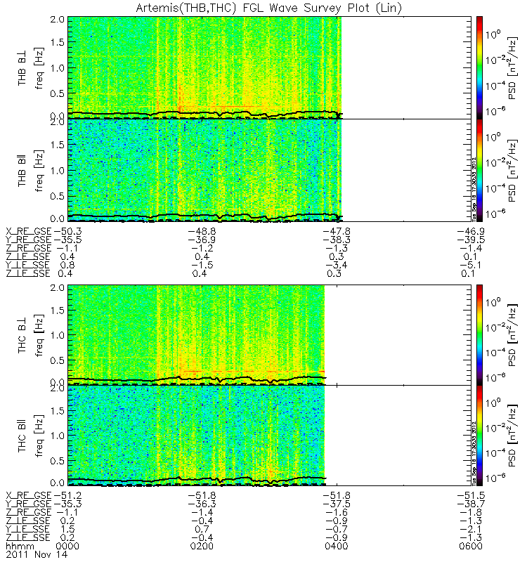Click the THC X_RE_GSE value '-51.2'

(67, 496)
